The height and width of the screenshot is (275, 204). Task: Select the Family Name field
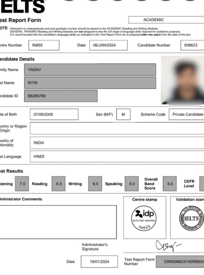tap(90, 70)
